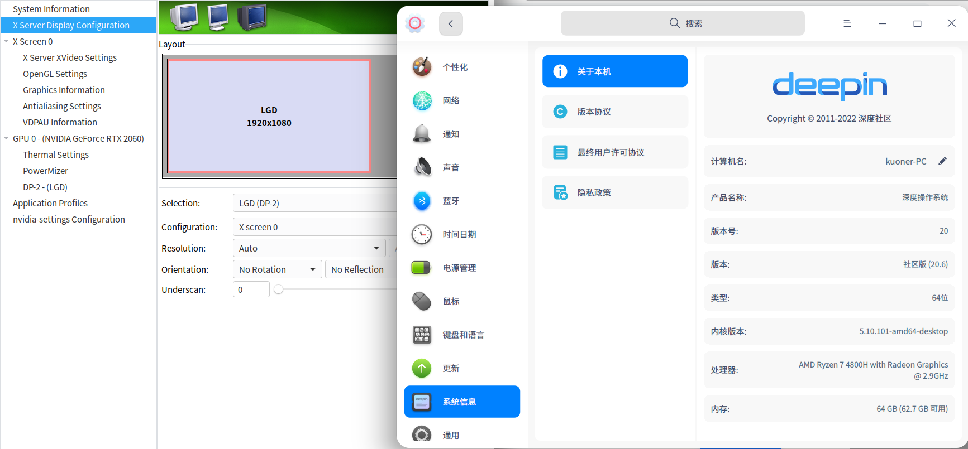Click the 64位 system type value
The height and width of the screenshot is (449, 968).
tap(940, 298)
